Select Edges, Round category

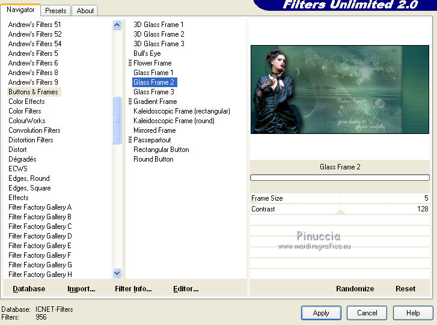pos(29,178)
